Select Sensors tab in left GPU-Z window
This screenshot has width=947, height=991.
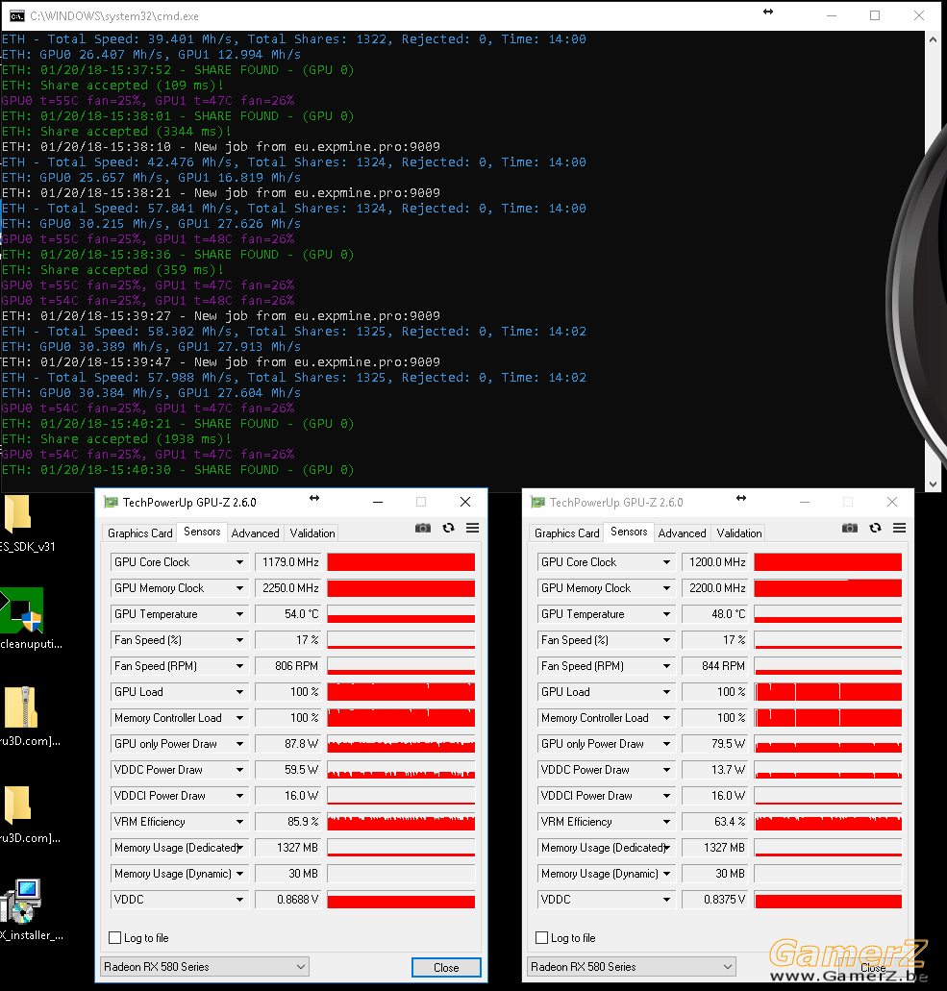coord(202,533)
